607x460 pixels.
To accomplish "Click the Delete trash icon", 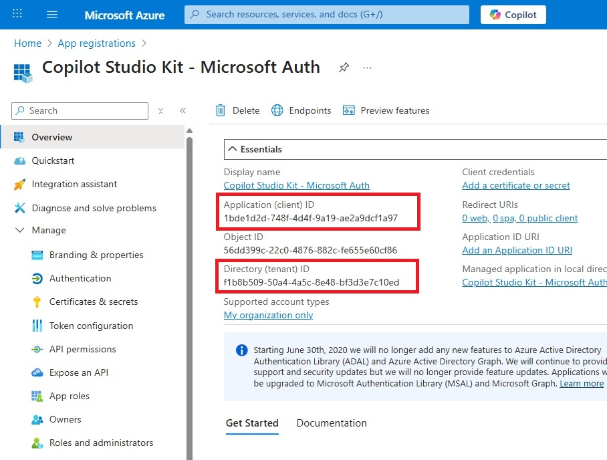I will [x=221, y=110].
